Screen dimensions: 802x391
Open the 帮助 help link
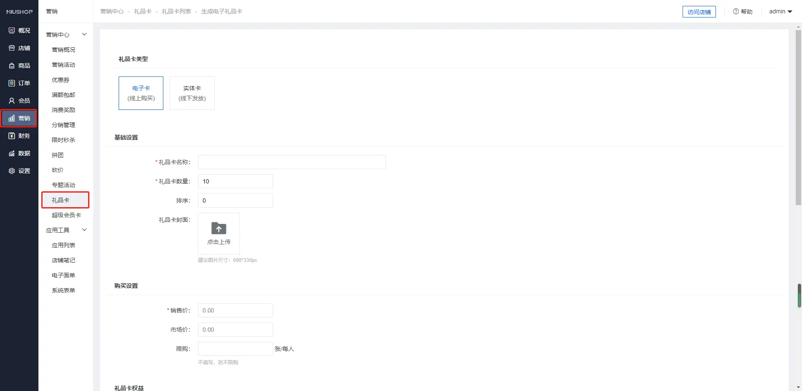743,12
